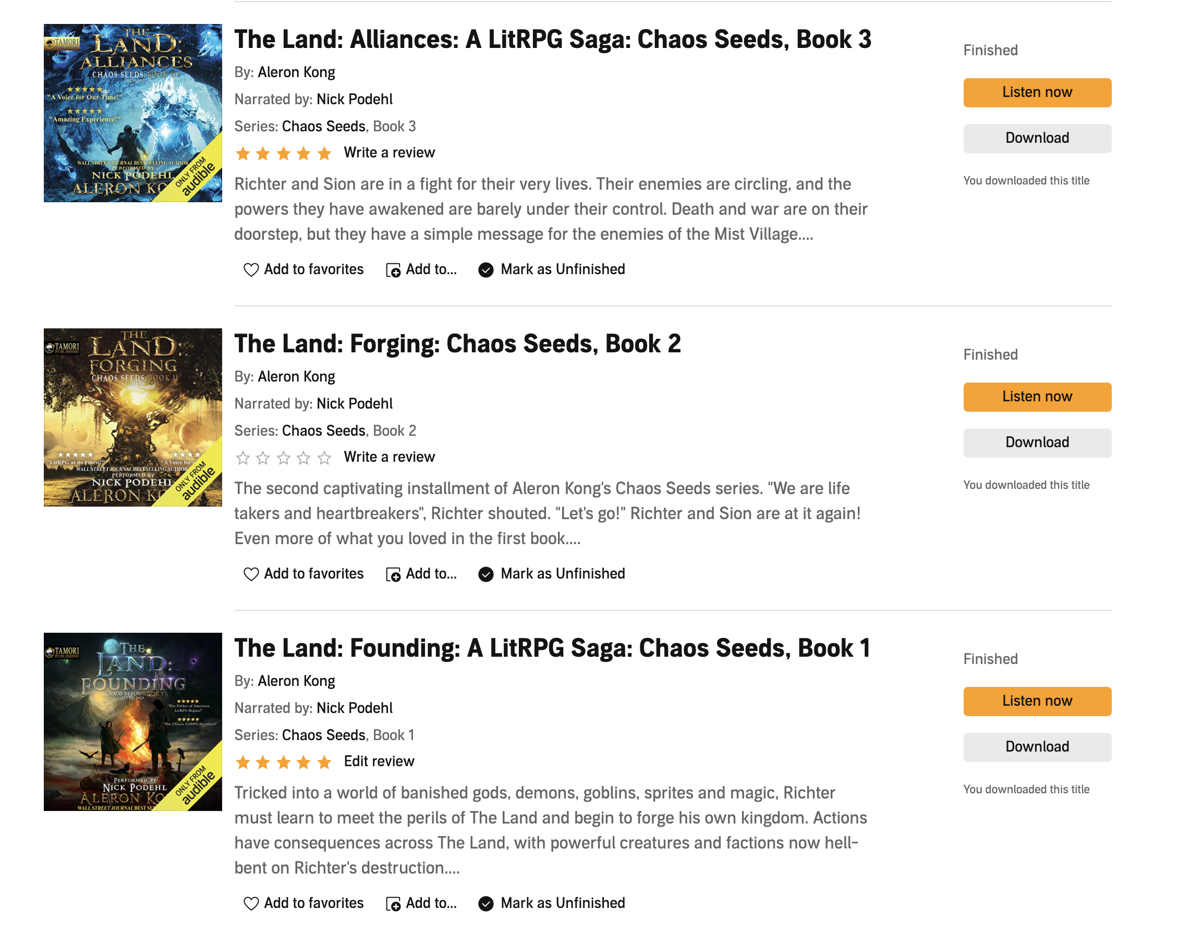Screen dimensions: 1191x934
Task: Open Edit review for The Land: Founding
Action: [x=379, y=761]
